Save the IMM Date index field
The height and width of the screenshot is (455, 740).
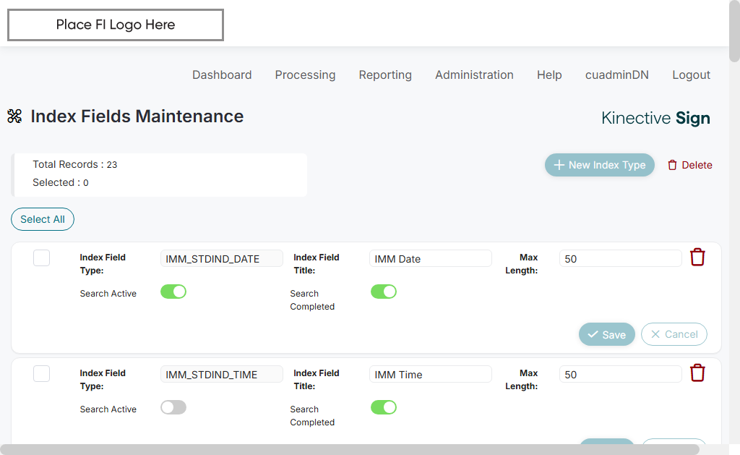coord(606,334)
